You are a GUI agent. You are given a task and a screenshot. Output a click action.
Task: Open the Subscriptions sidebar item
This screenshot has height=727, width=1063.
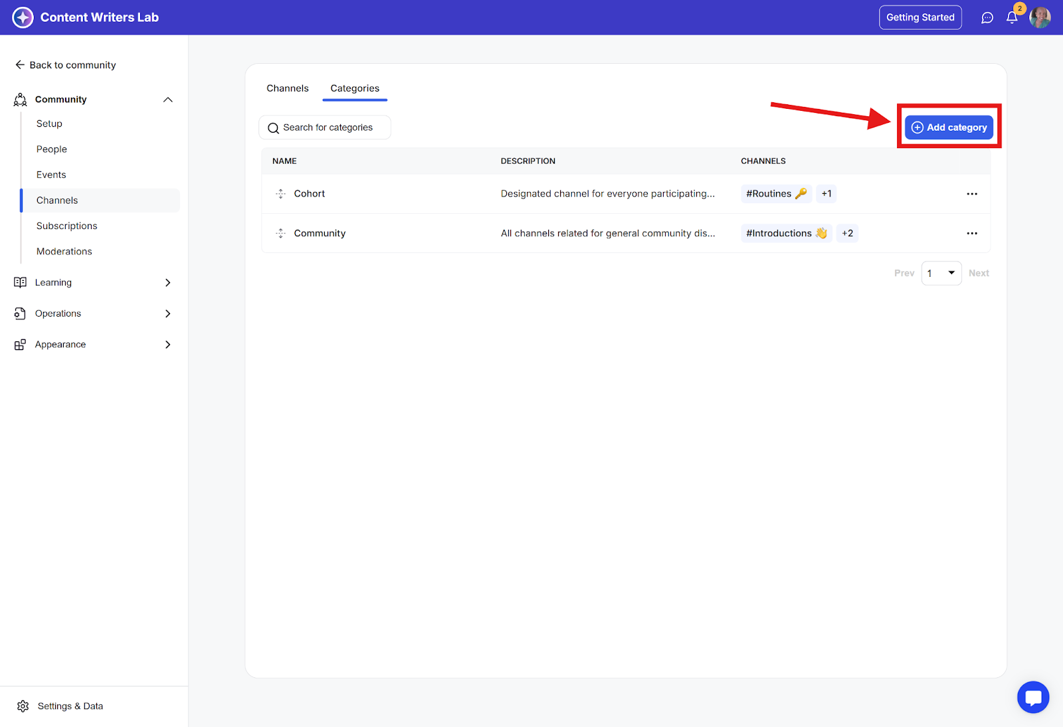click(67, 226)
